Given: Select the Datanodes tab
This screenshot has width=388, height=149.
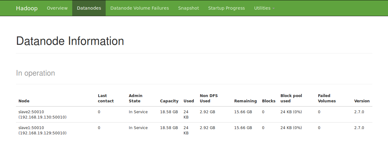Looking at the screenshot, I should click(89, 8).
